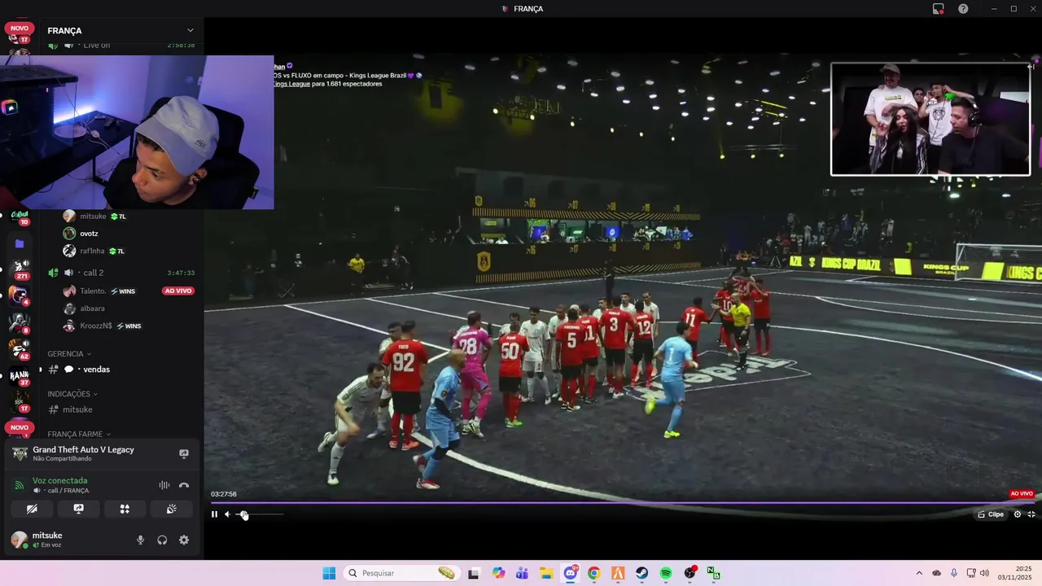Open Discord user settings gear
The image size is (1042, 586).
tap(184, 540)
